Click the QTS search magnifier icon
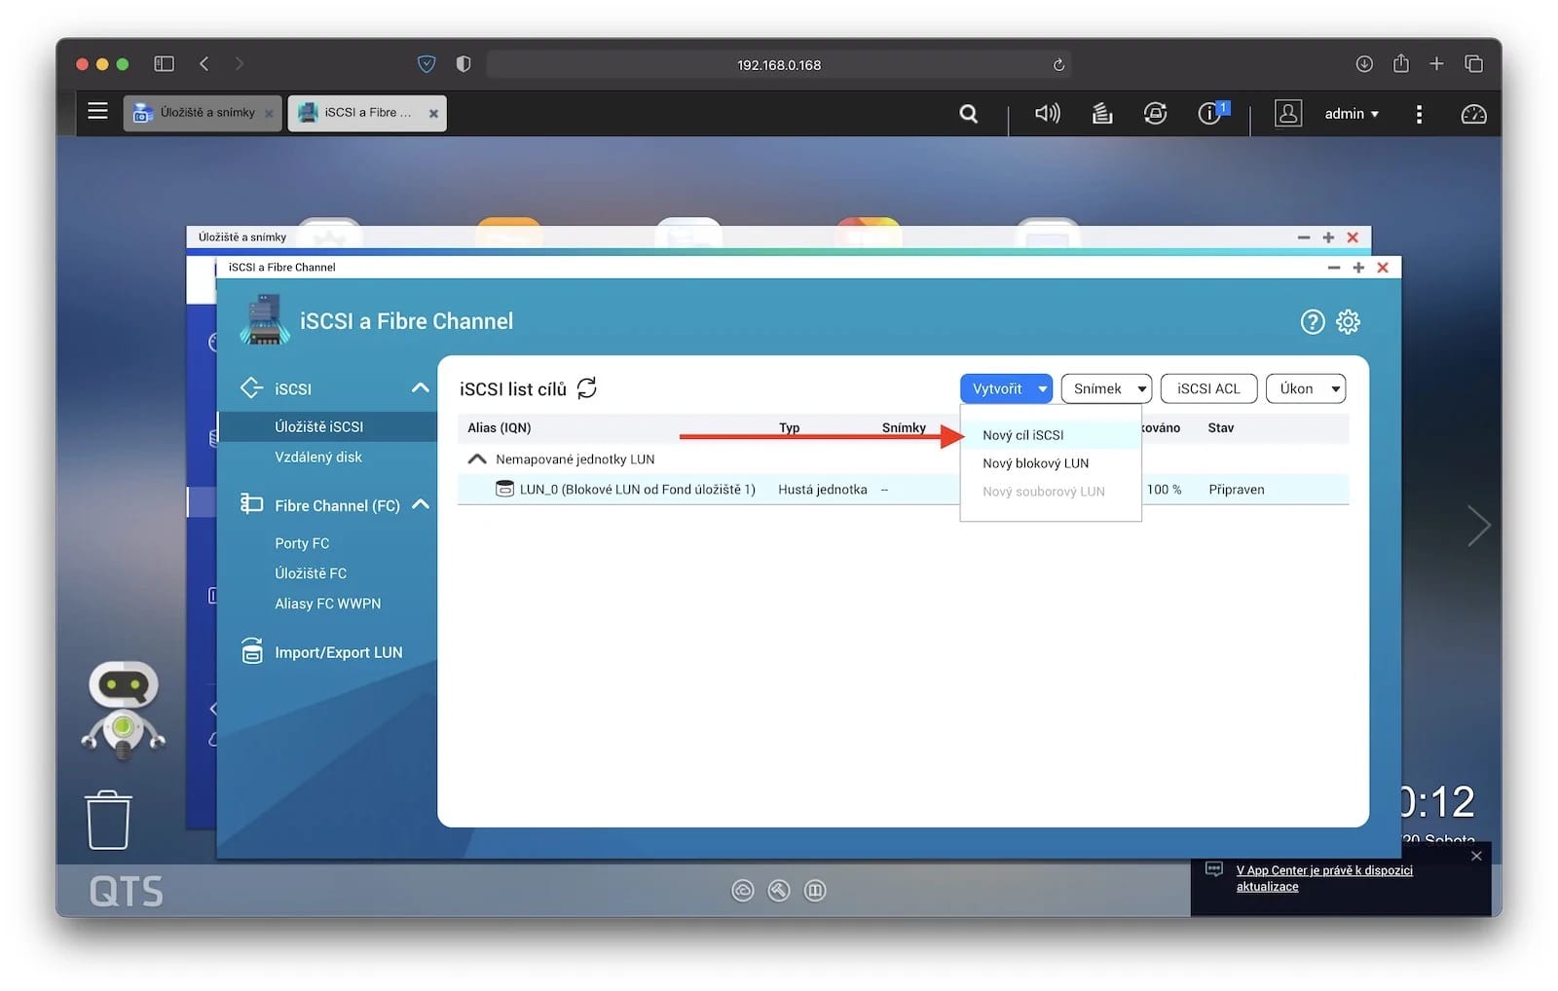Screen dimensions: 1558x991 tap(968, 114)
